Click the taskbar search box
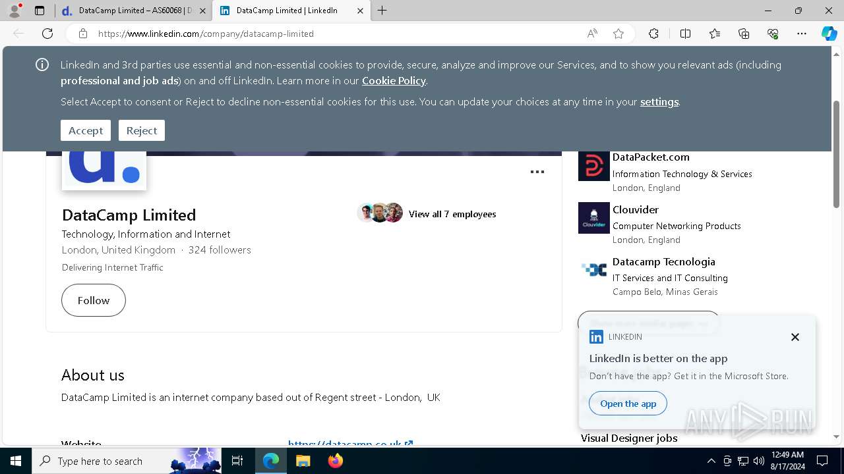844x474 pixels. (127, 461)
